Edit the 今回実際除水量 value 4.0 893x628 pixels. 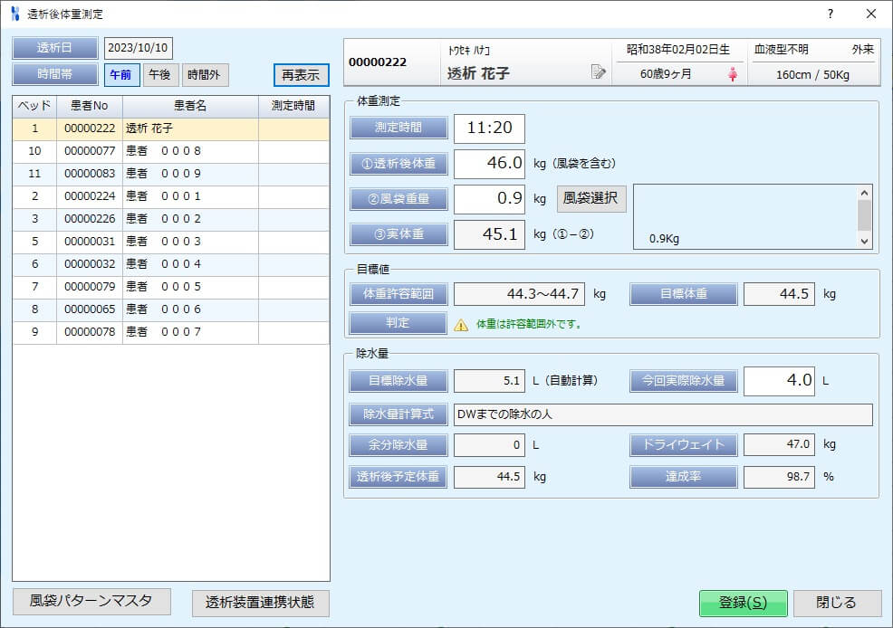[x=780, y=381]
